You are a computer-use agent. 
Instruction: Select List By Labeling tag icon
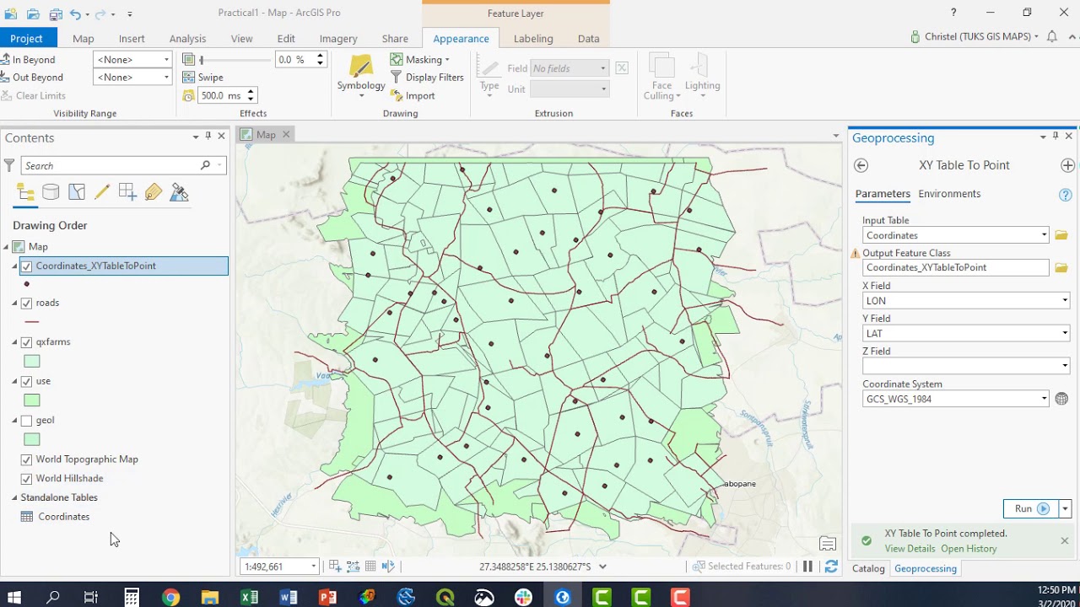[153, 192]
